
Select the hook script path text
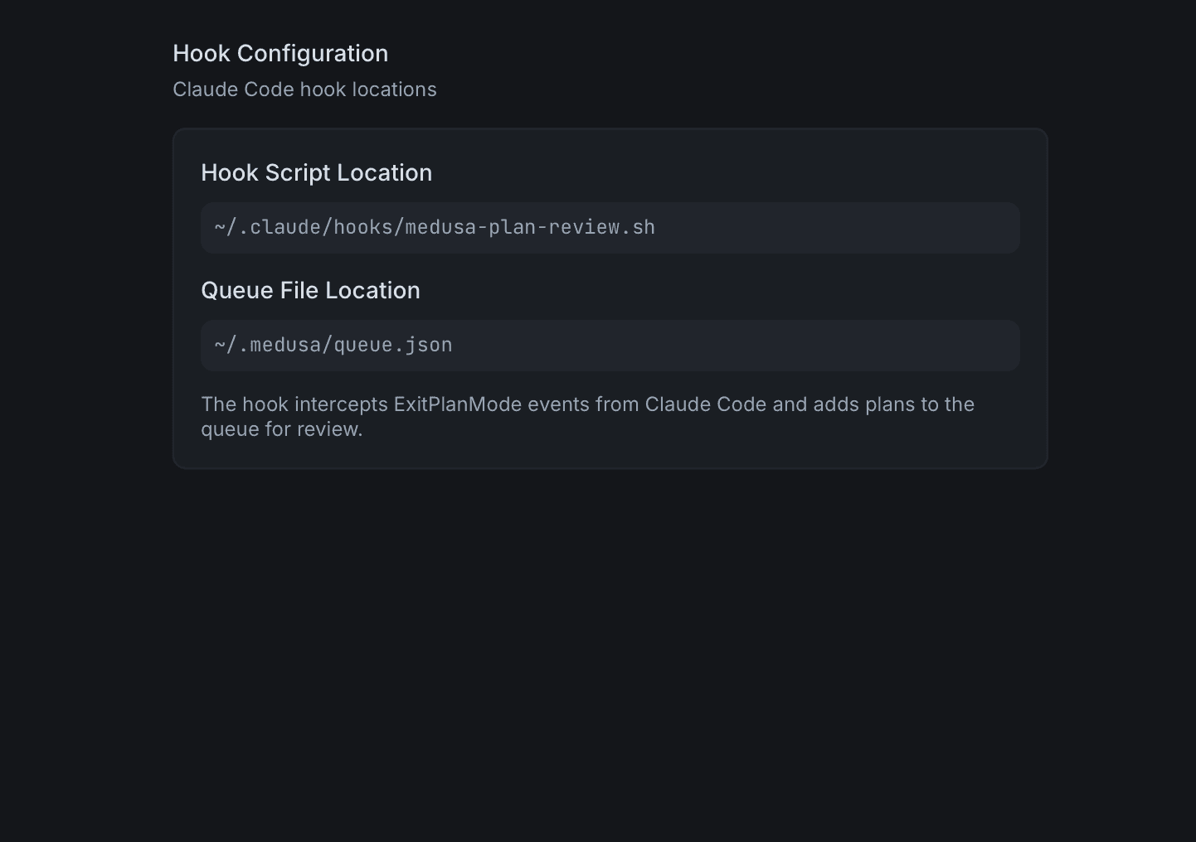[434, 227]
